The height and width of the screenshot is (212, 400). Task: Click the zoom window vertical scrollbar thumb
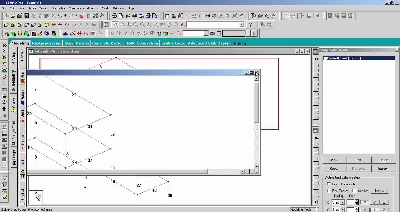257,103
